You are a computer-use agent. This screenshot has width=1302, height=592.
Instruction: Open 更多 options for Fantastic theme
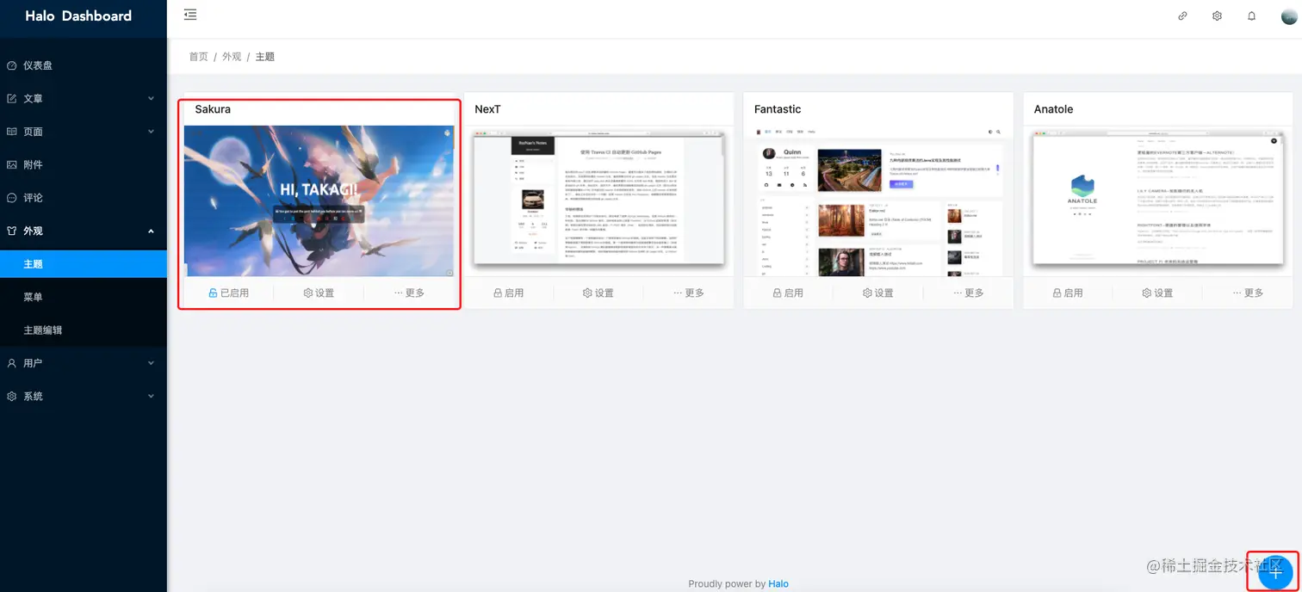pos(969,293)
